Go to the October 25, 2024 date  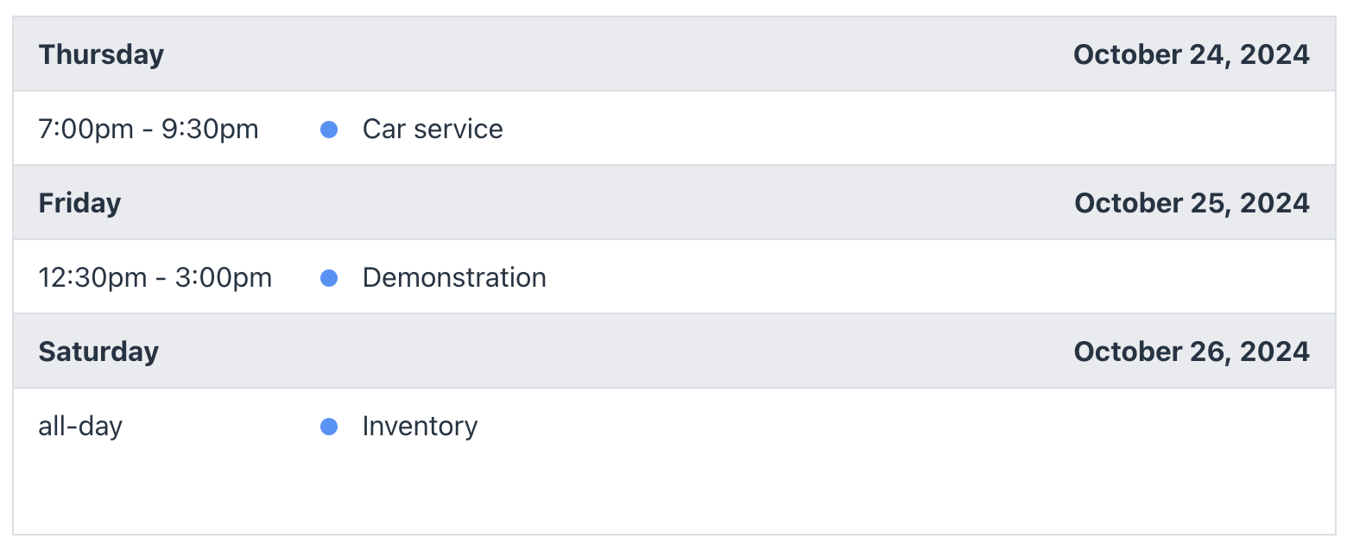tap(1192, 203)
